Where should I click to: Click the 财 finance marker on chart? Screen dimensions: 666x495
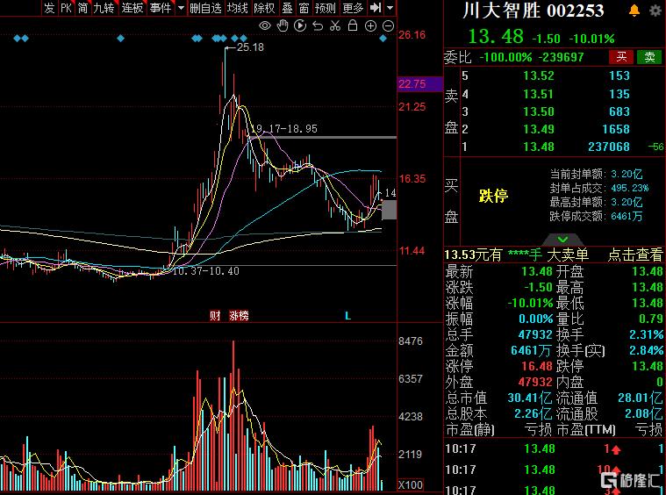coord(215,316)
